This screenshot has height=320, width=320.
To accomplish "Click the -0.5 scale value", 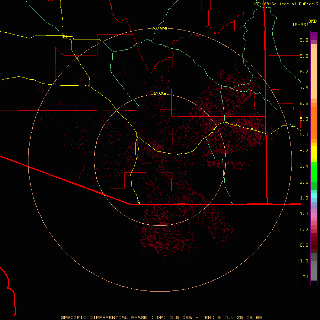I will click(x=303, y=245).
